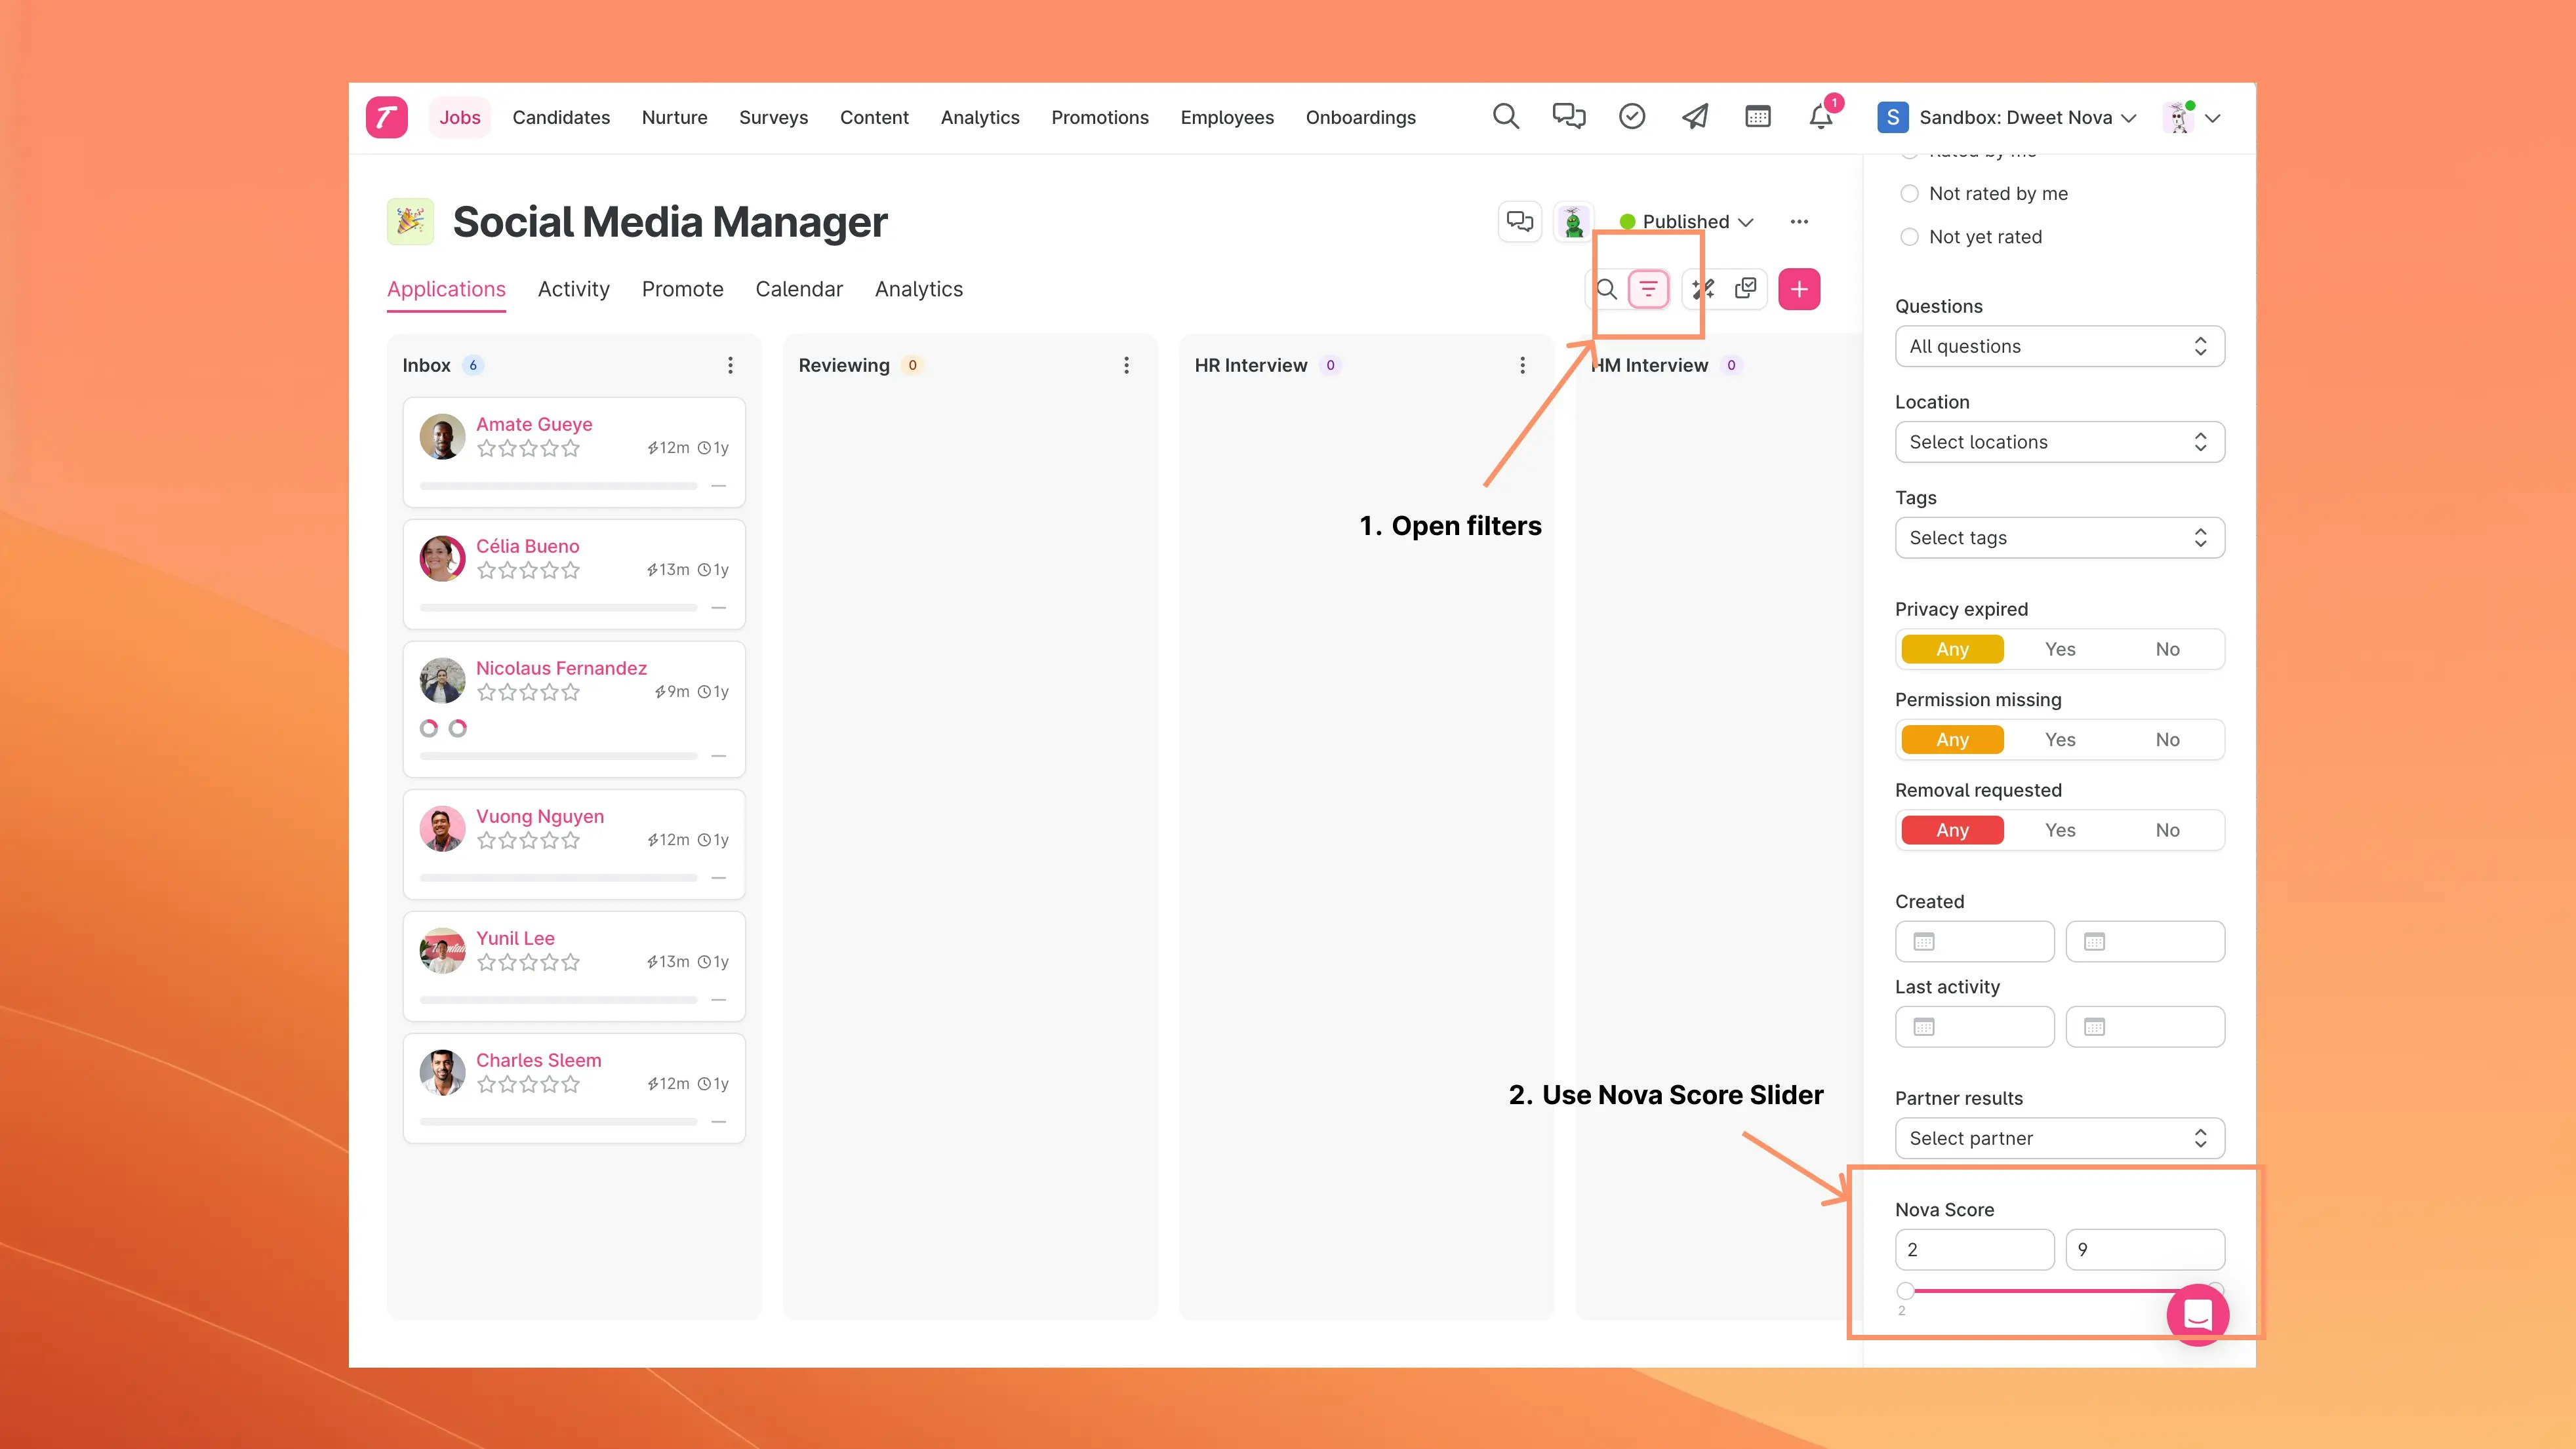The height and width of the screenshot is (1449, 2576).
Task: Open the notifications bell
Action: (x=1820, y=117)
